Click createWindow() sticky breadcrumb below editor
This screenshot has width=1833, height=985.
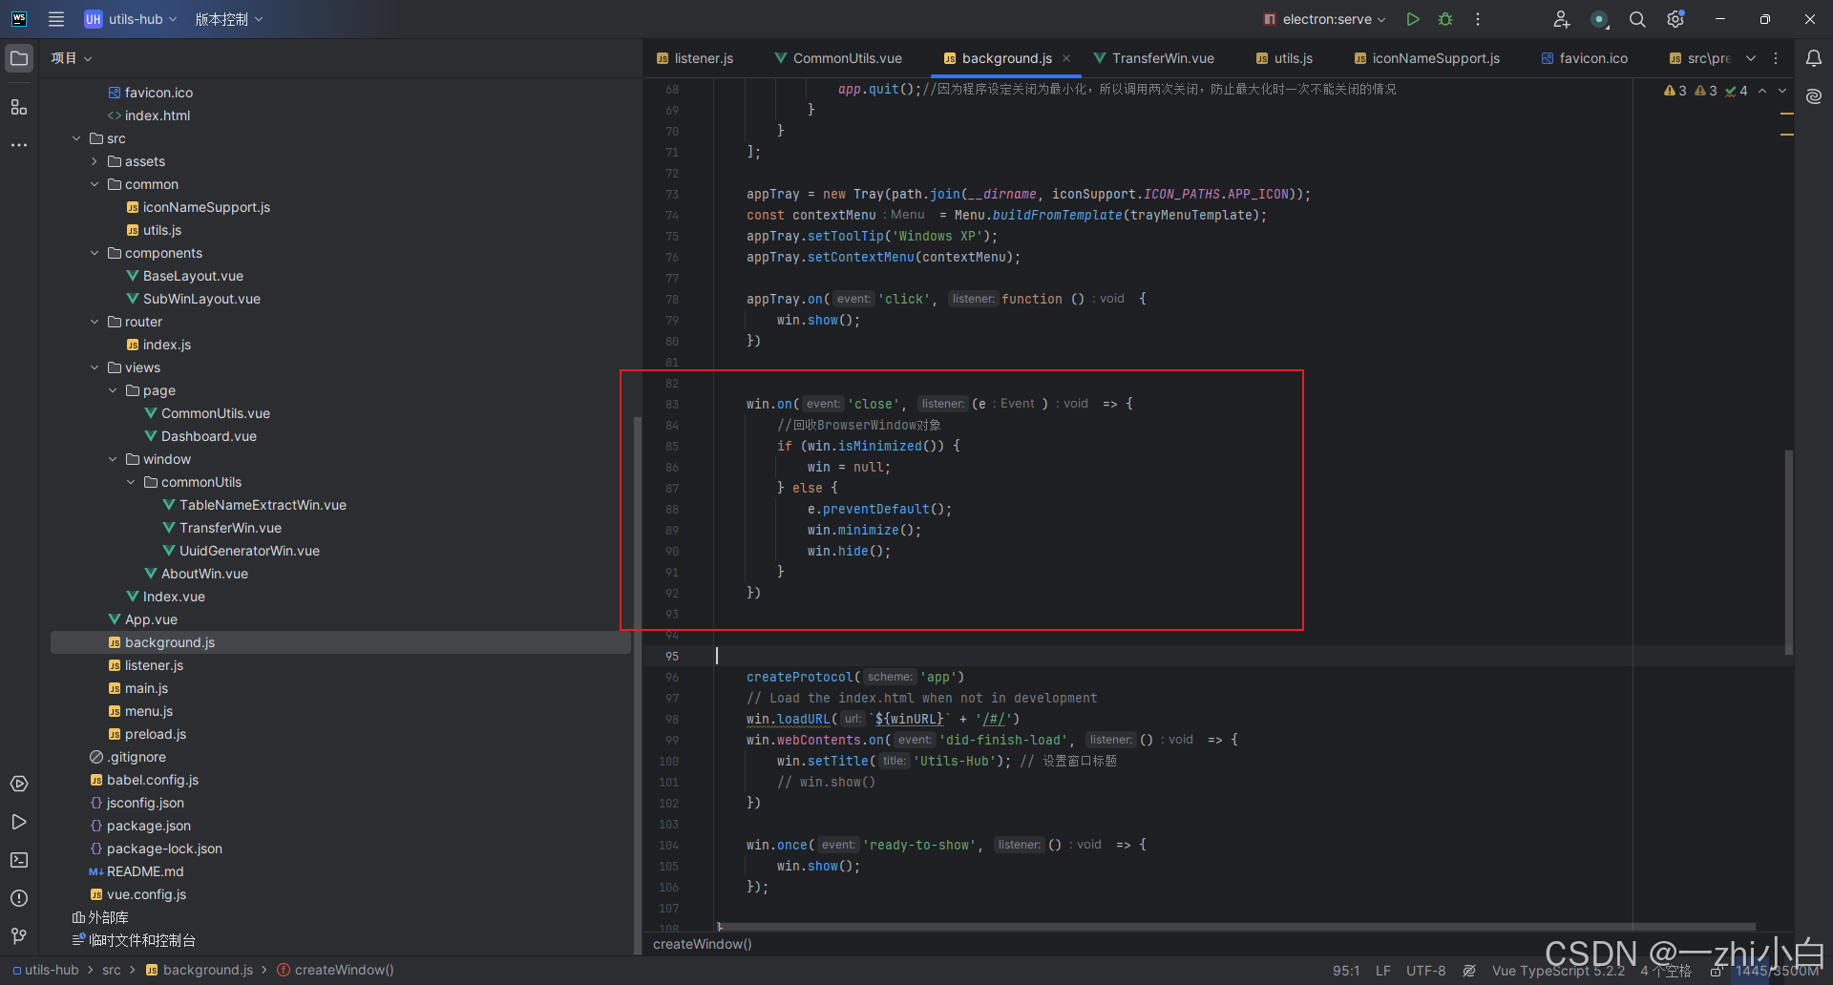coord(703,945)
